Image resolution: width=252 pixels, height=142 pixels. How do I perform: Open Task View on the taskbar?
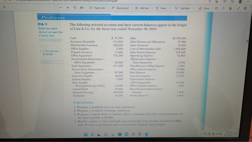pyautogui.click(x=99, y=134)
